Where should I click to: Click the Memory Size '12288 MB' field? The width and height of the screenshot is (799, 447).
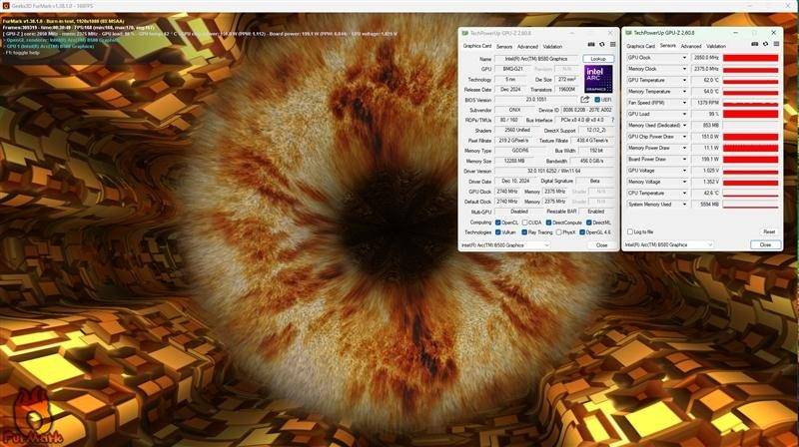(514, 161)
